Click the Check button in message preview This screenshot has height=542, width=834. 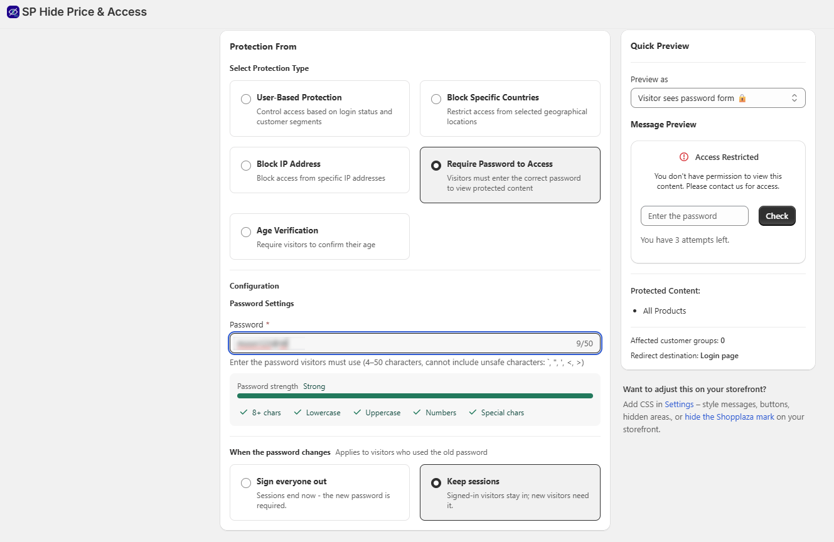[x=777, y=216]
